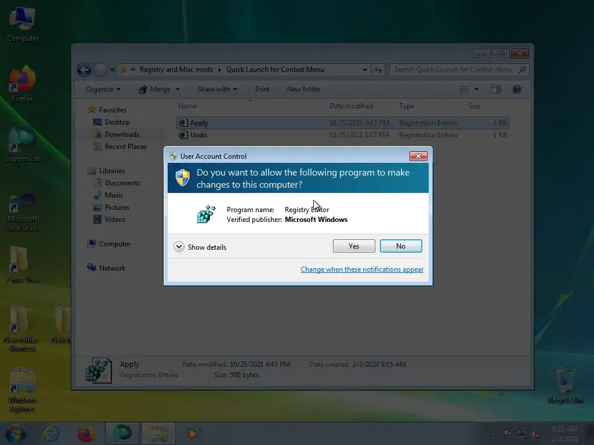The height and width of the screenshot is (445, 594).
Task: Sort by Date modified column header
Action: coord(351,106)
